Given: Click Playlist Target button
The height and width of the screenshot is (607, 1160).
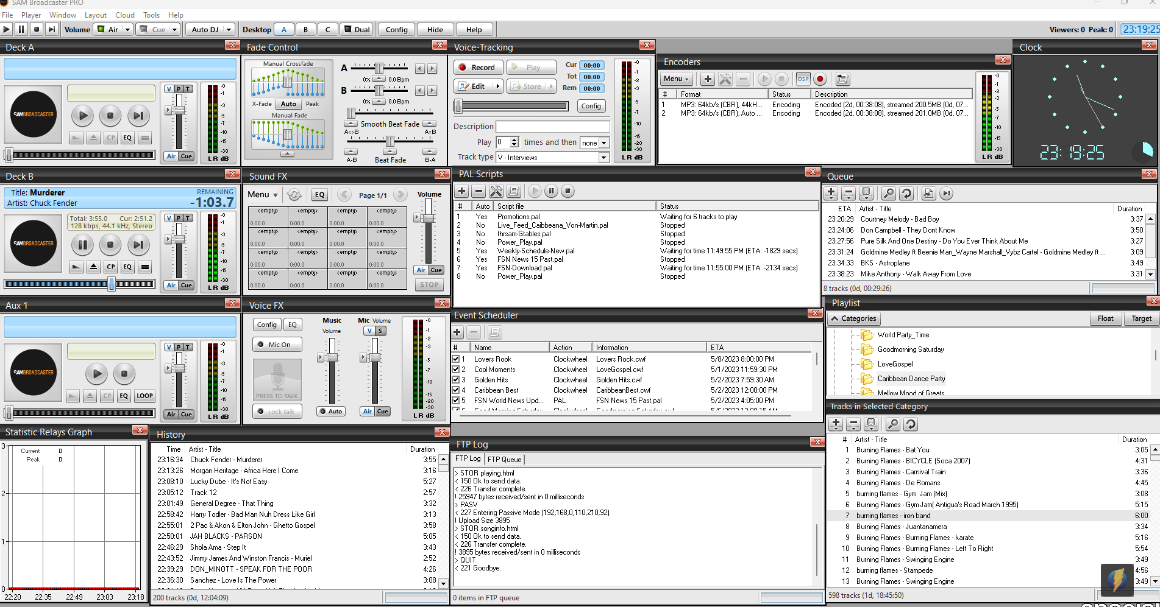Looking at the screenshot, I should 1142,318.
